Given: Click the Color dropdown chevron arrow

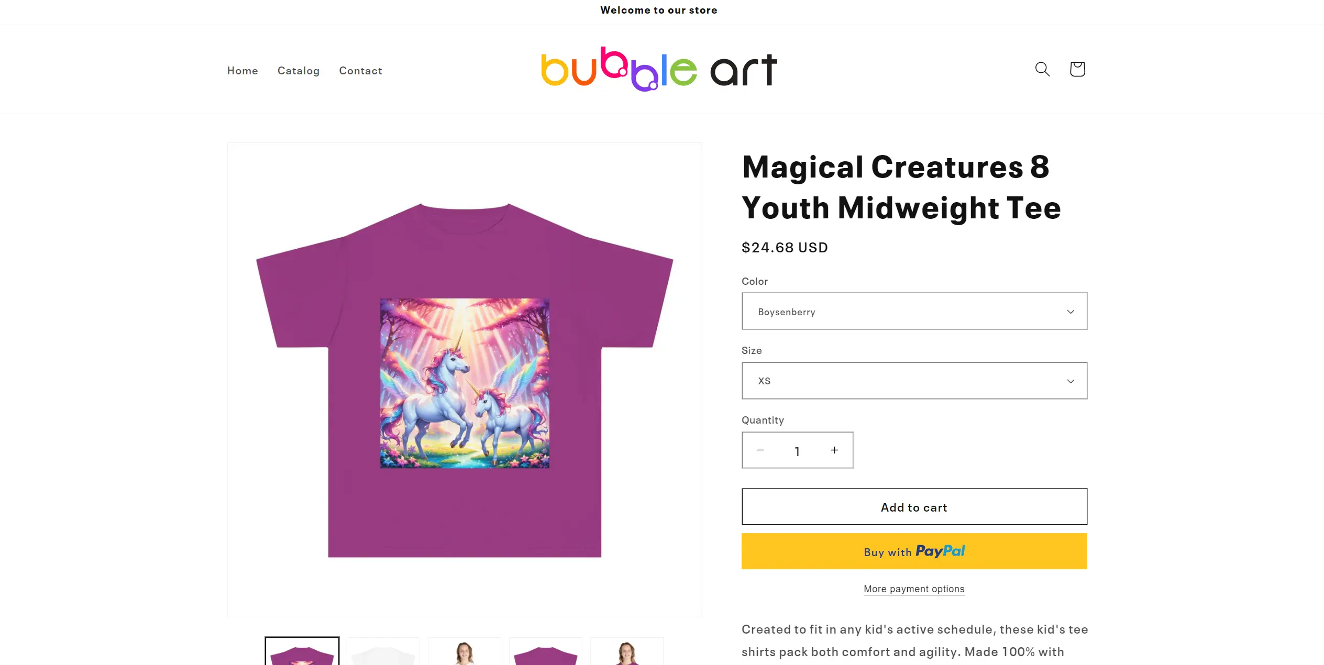Looking at the screenshot, I should click(x=1071, y=312).
